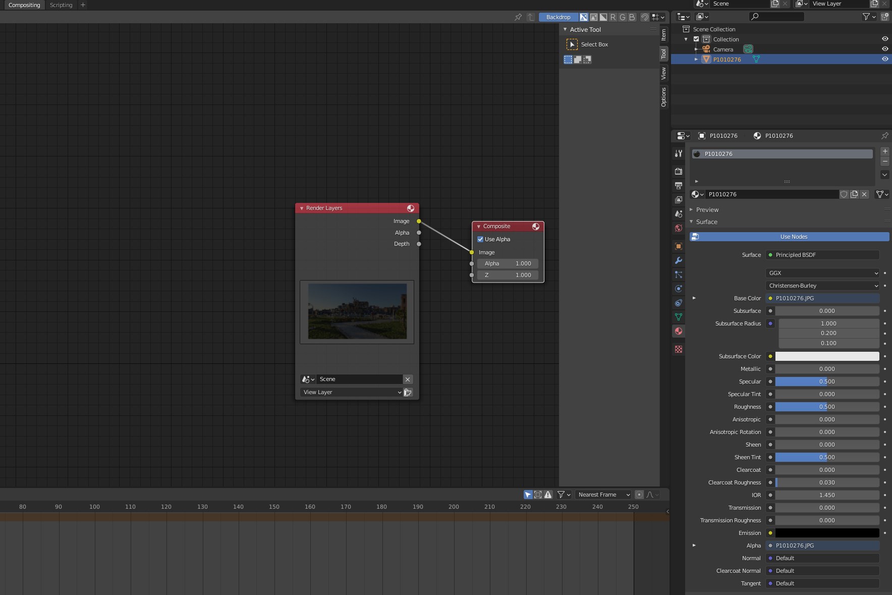
Task: Toggle the Backdrop button off
Action: 558,17
